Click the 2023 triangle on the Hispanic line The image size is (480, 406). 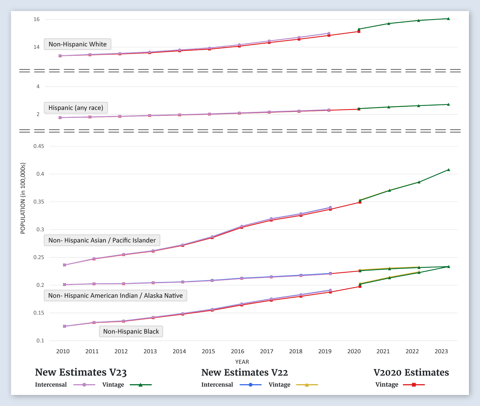pyautogui.click(x=448, y=104)
